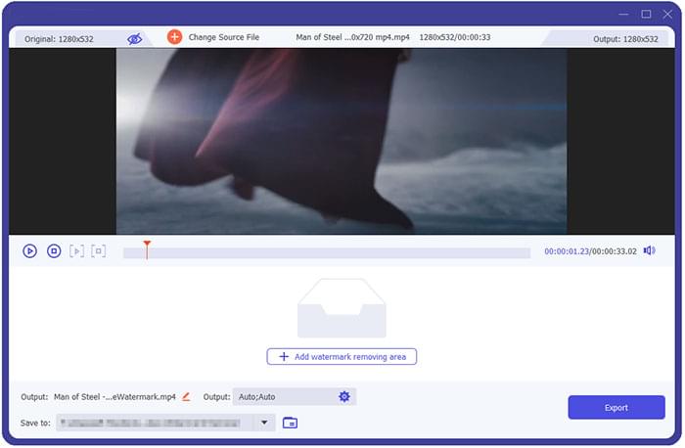Toggle the original preview eye icon

(x=134, y=39)
